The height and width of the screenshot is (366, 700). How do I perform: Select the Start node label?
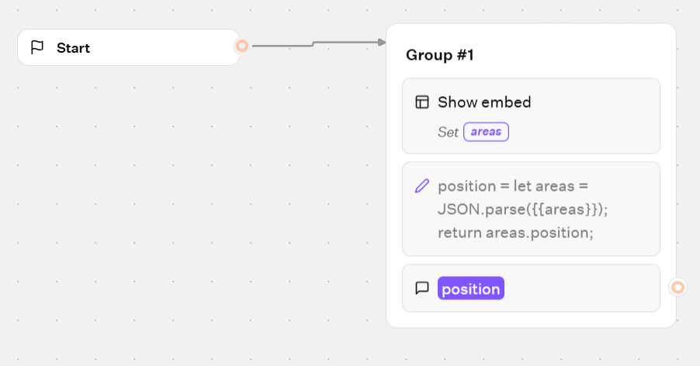73,48
